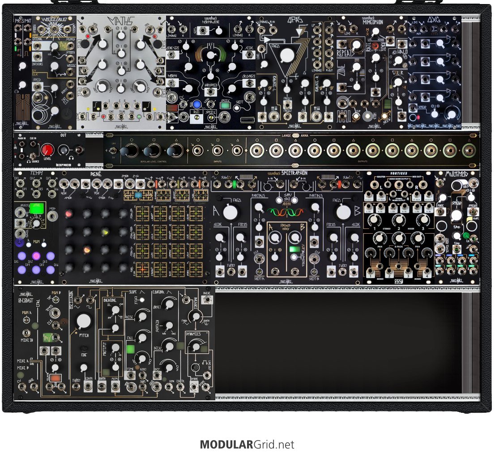Turn Spectraphon oscillator B FREQ knob
495x454 pixels.
pyautogui.click(x=343, y=213)
